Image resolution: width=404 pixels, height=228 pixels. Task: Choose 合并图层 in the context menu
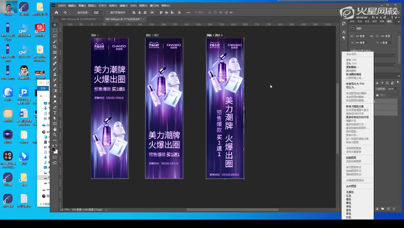coord(351,186)
